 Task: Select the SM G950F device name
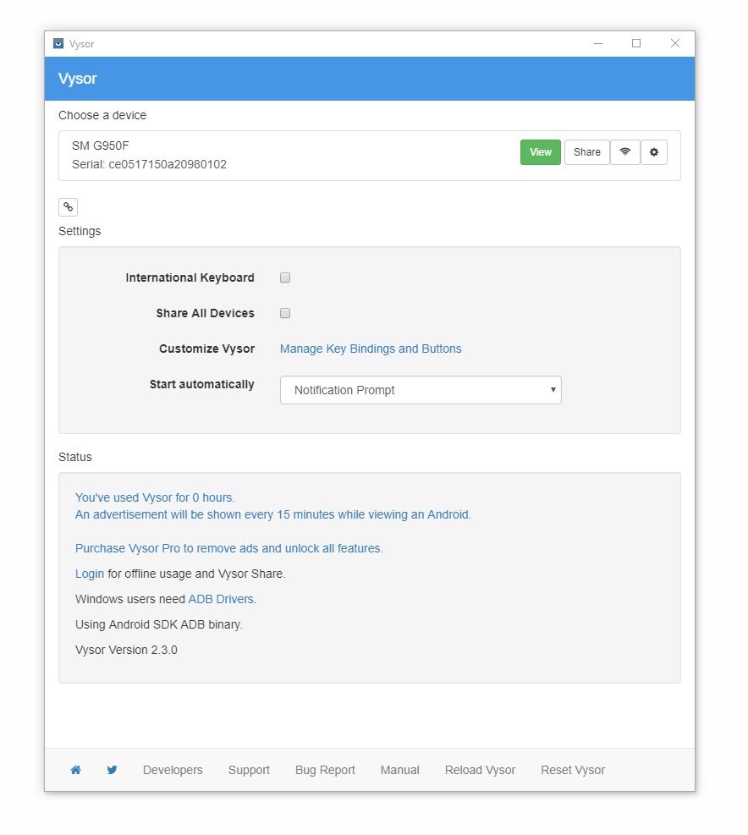[101, 146]
